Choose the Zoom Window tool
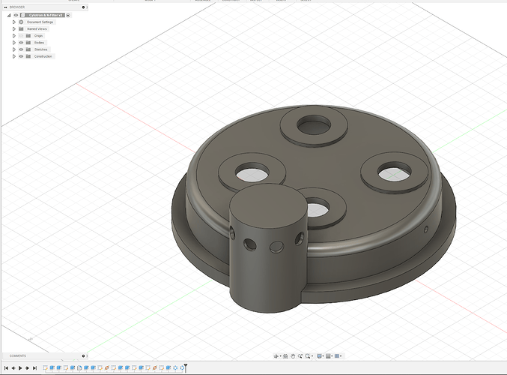Screen dimensions: 507x375 point(300,356)
